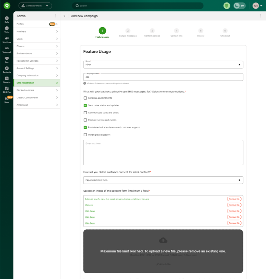Open Business hours in Admin menu
Image resolution: width=266 pixels, height=279 pixels.
(37, 54)
